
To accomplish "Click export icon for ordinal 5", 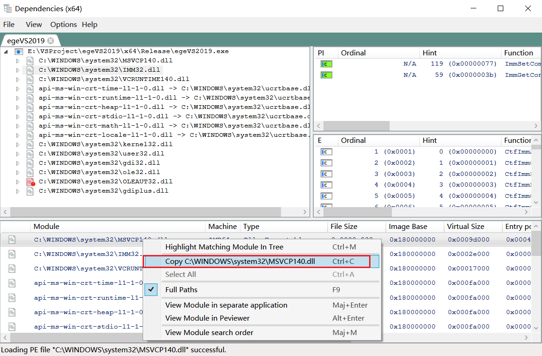I will point(326,196).
